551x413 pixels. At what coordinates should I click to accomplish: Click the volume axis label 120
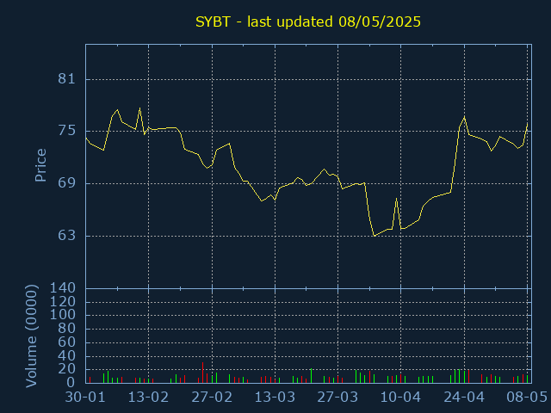(x=63, y=302)
